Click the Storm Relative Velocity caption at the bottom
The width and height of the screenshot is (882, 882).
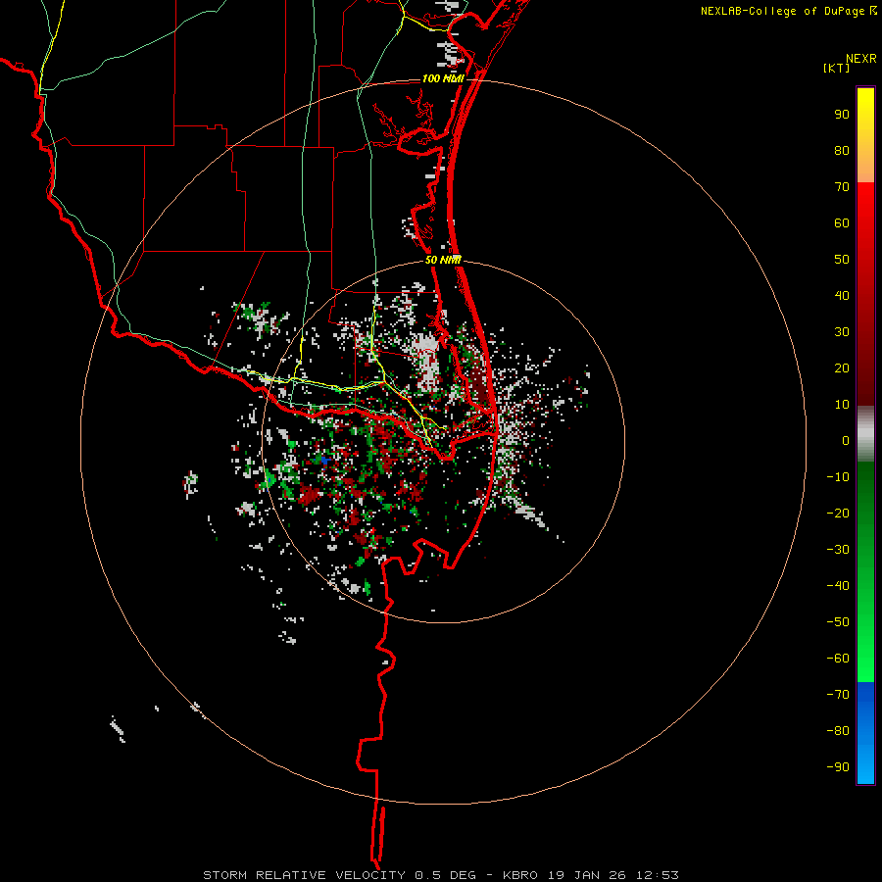coord(441,875)
